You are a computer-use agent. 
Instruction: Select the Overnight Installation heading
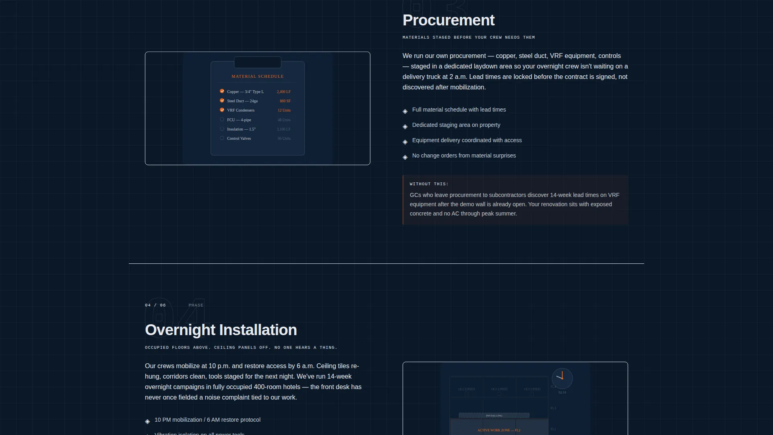coord(221,330)
